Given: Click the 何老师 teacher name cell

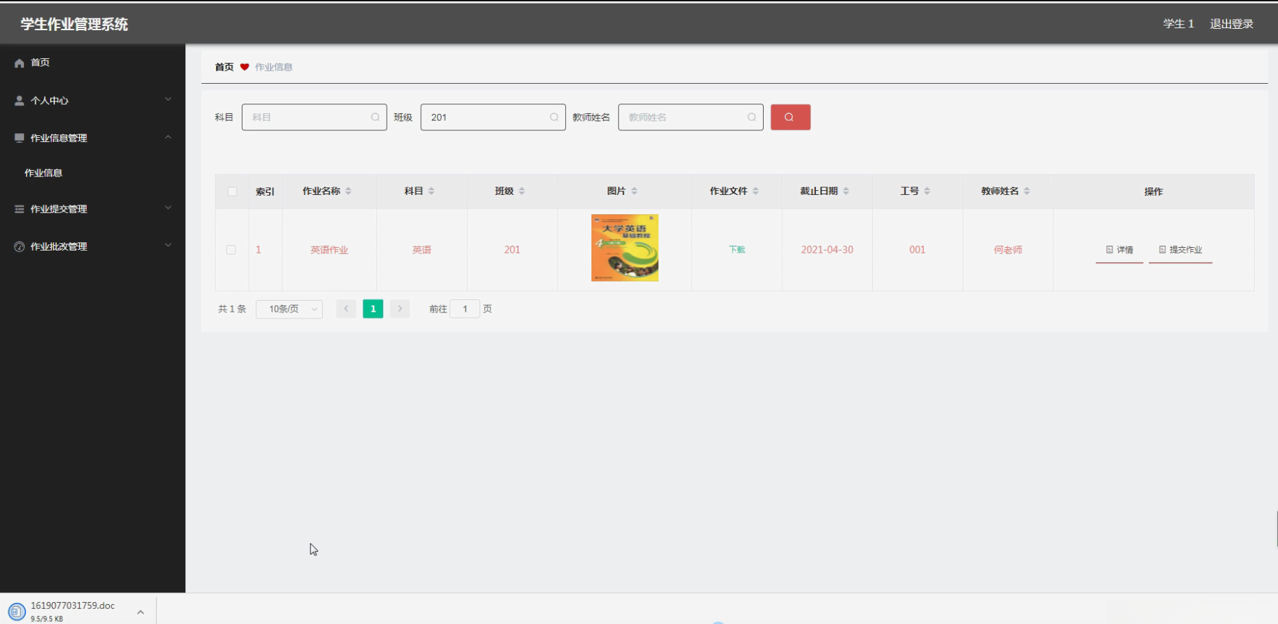Looking at the screenshot, I should [1008, 250].
